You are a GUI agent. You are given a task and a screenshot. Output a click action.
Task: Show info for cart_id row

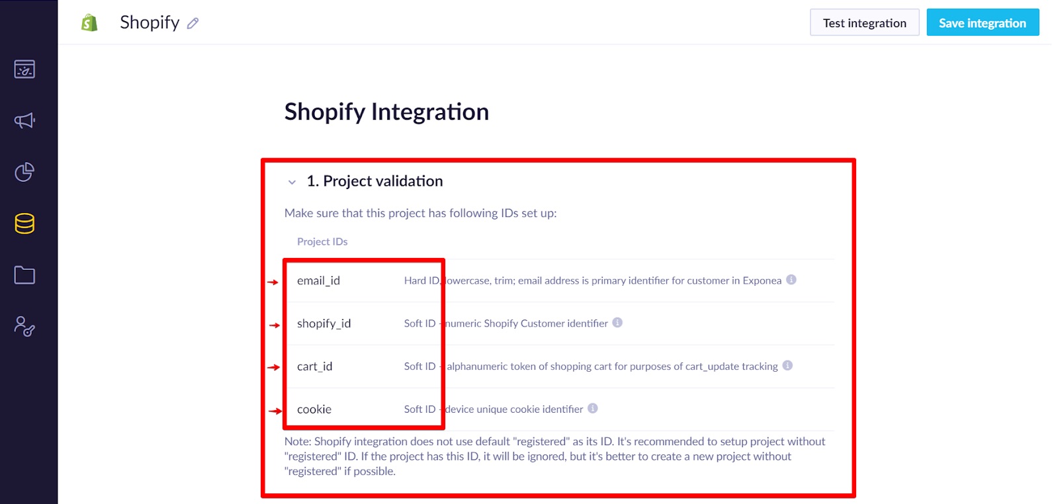click(x=787, y=366)
